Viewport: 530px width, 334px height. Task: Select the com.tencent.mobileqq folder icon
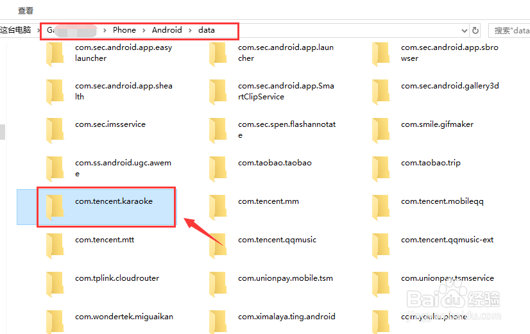[381, 207]
